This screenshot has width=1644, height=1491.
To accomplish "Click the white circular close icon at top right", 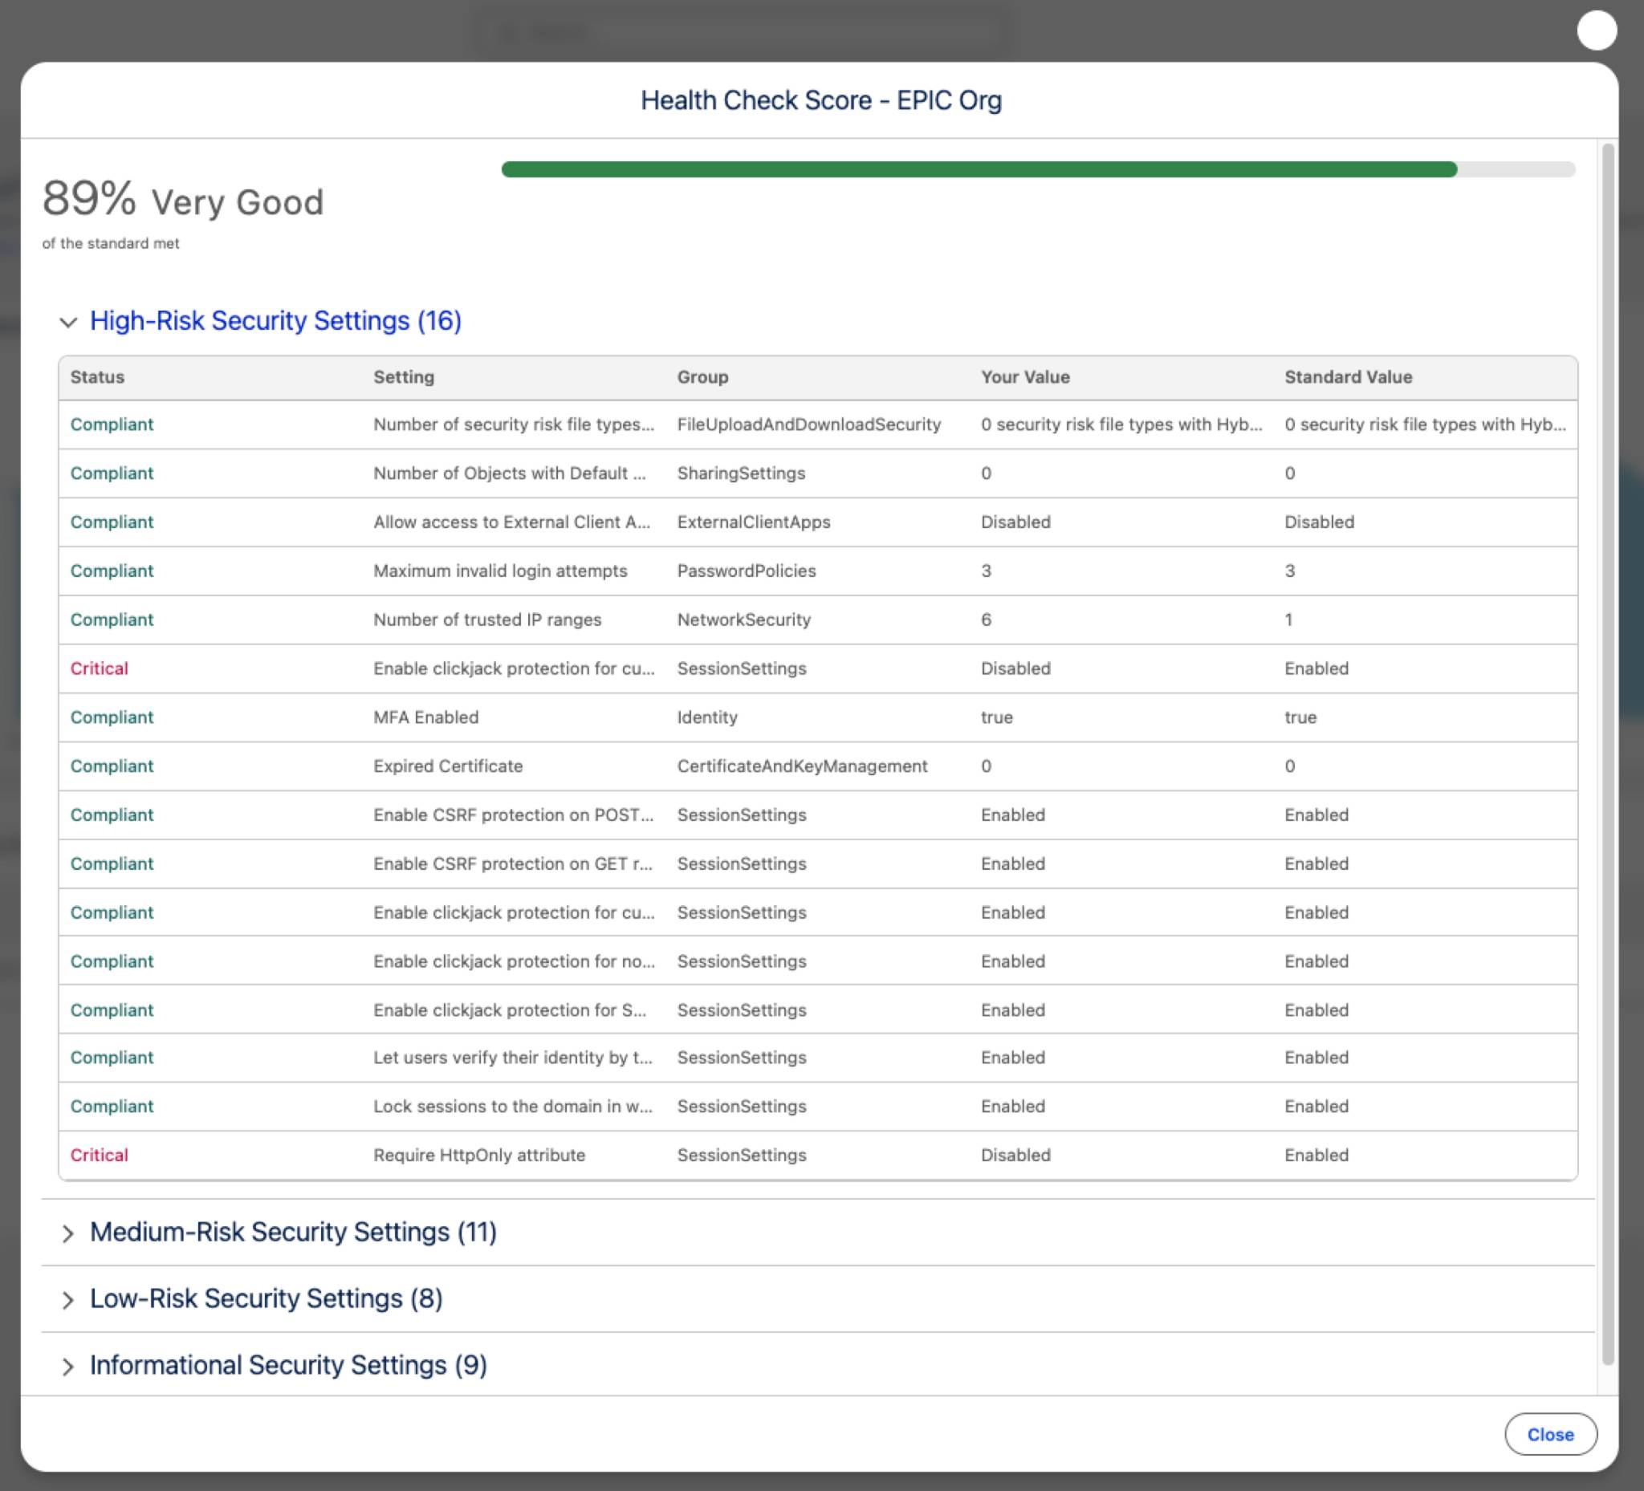I will (1597, 31).
